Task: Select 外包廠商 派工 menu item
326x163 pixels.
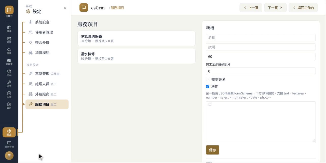Action: tap(47, 94)
